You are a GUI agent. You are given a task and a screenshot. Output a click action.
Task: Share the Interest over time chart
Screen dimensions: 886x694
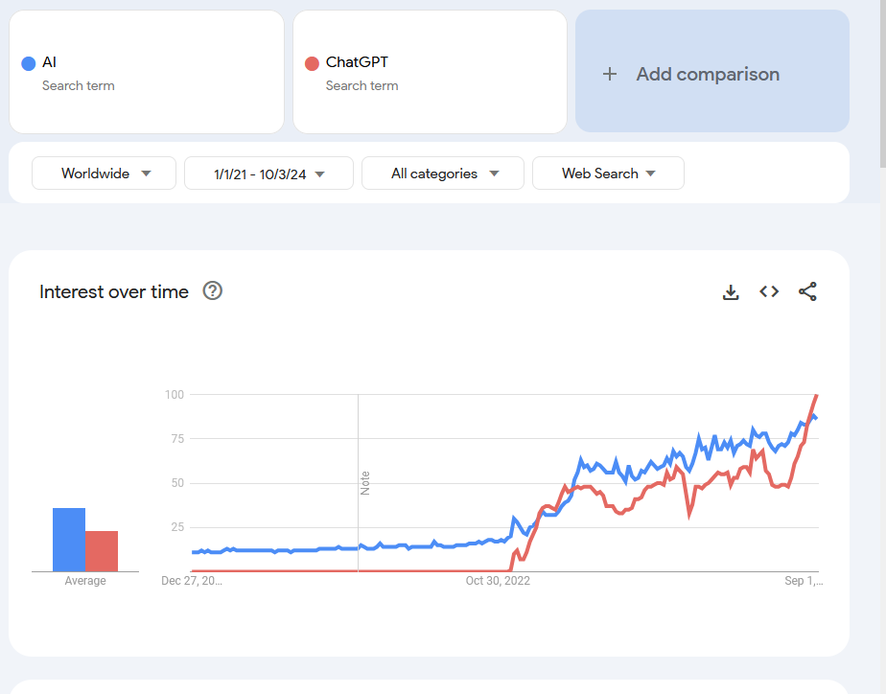[807, 292]
